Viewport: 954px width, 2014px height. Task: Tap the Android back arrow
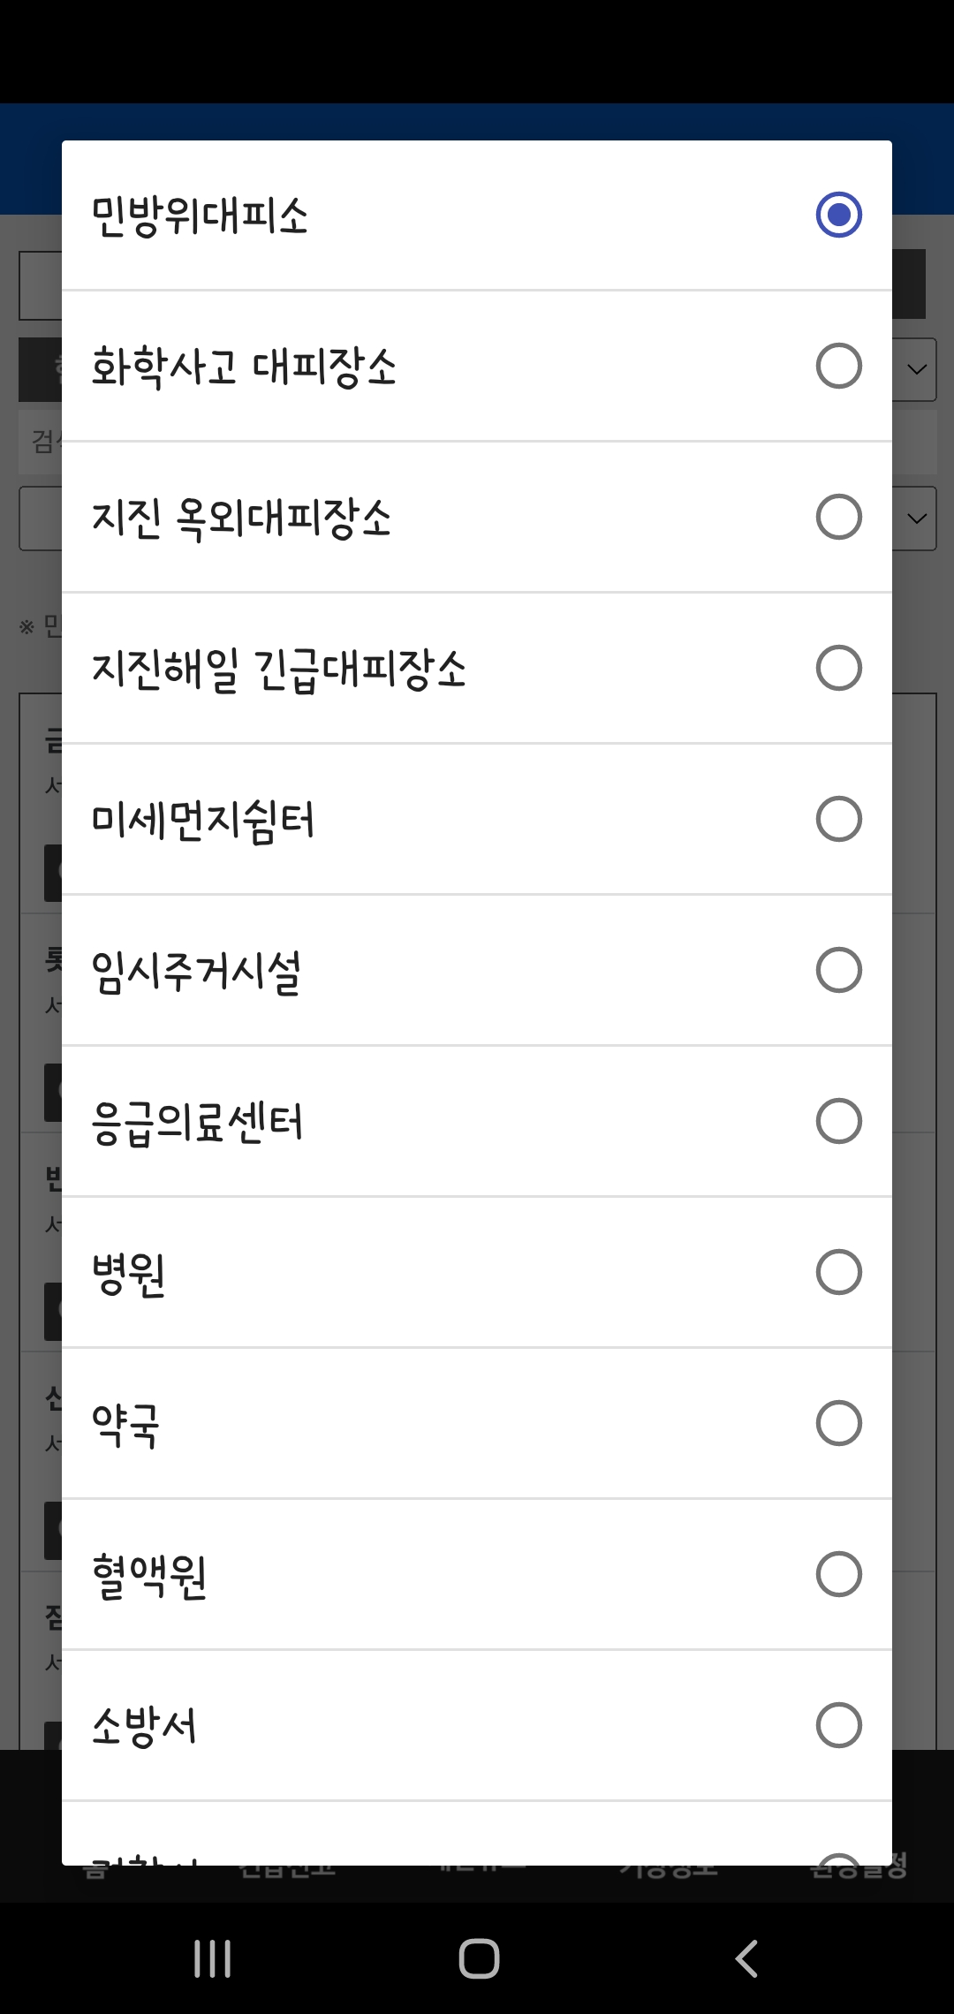[747, 1958]
